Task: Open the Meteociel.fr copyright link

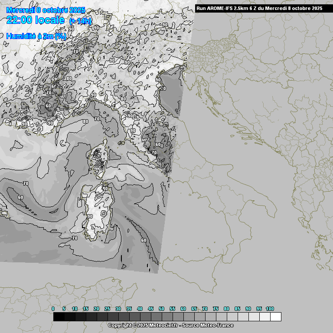Action: click(170, 325)
